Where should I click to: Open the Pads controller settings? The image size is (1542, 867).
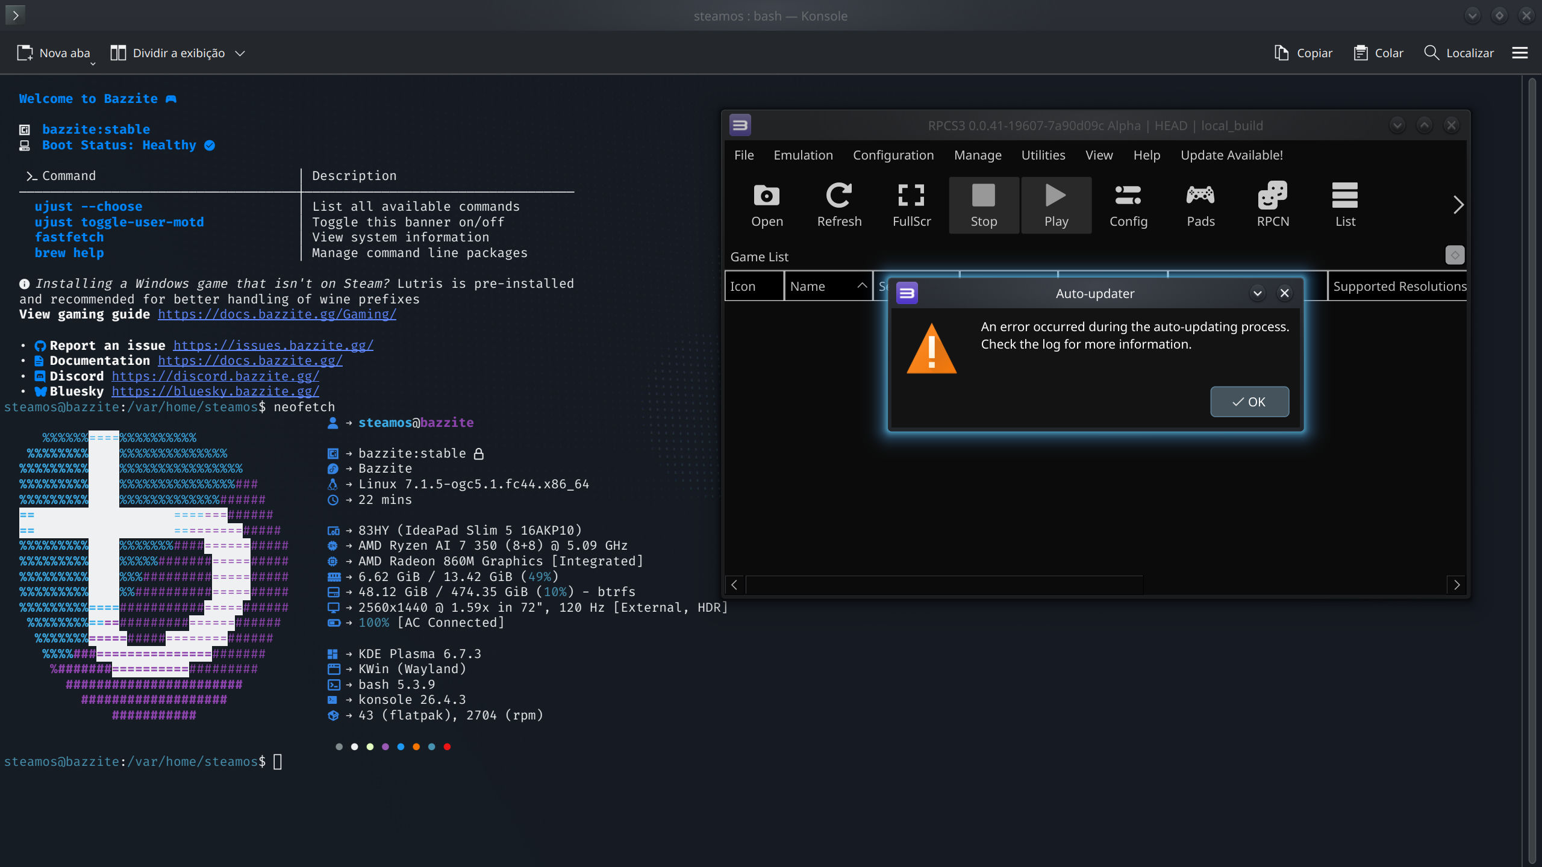(1200, 205)
